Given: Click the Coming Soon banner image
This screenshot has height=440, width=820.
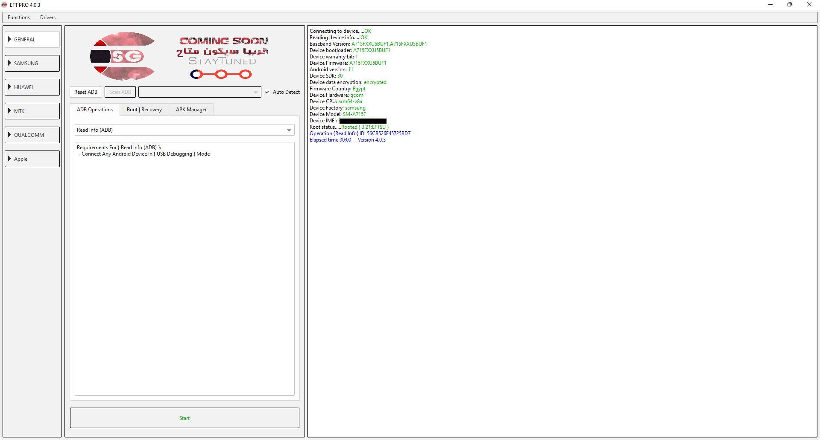Looking at the screenshot, I should 222,58.
